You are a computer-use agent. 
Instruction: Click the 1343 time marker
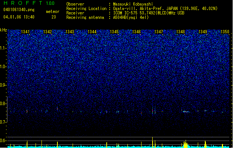click(70, 32)
